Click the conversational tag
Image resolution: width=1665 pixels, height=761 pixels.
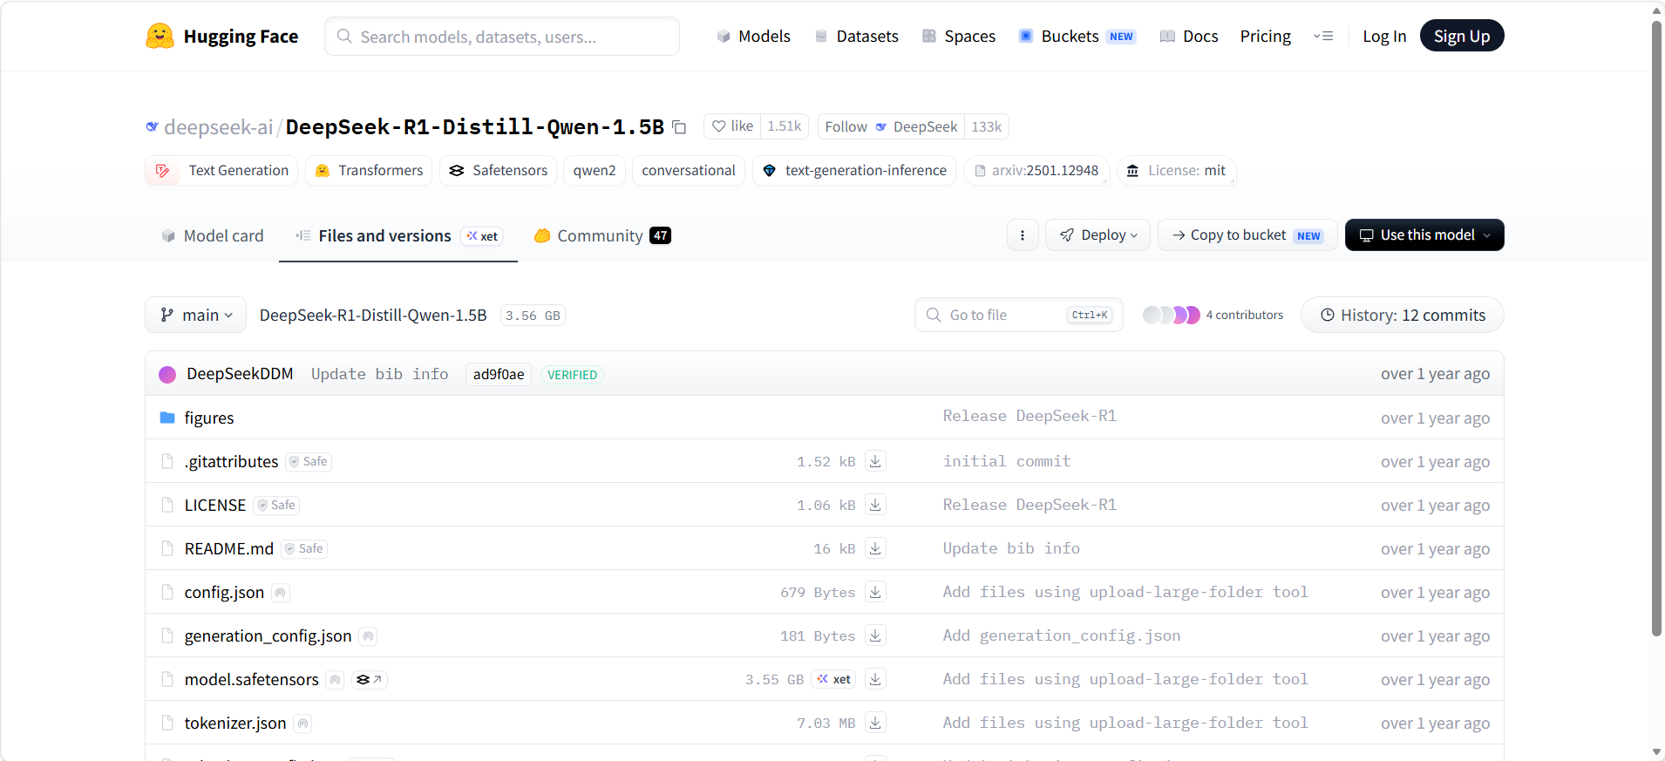click(x=689, y=170)
